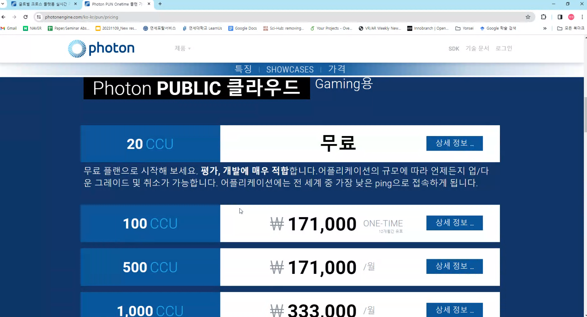Screen dimensions: 587x317
Task: Click scrollbar down arrow
Action: pyautogui.click(x=585, y=315)
